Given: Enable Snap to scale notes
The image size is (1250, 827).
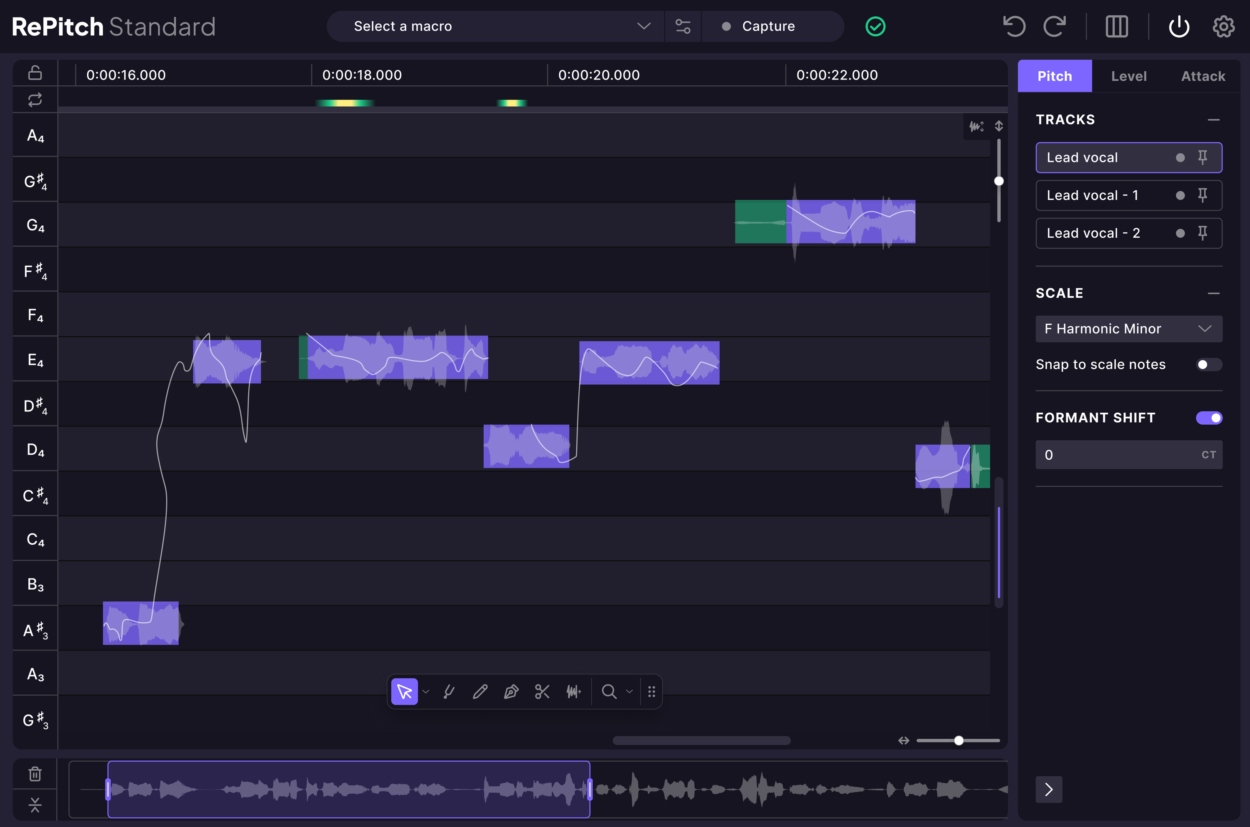Looking at the screenshot, I should (x=1208, y=364).
